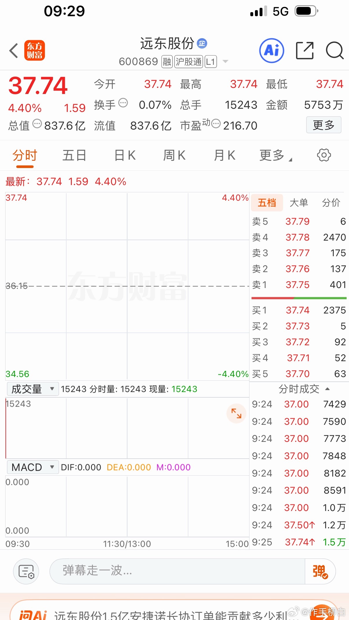349x620 pixels.
Task: Switch to the 五日 tab
Action: coord(74,155)
